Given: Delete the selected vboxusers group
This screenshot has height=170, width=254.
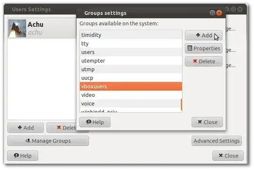Looking at the screenshot, I should pyautogui.click(x=204, y=62).
